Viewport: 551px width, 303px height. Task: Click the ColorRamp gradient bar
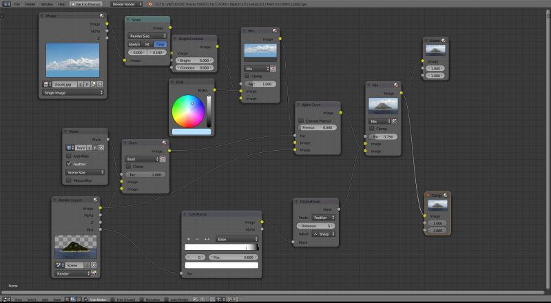pos(222,247)
